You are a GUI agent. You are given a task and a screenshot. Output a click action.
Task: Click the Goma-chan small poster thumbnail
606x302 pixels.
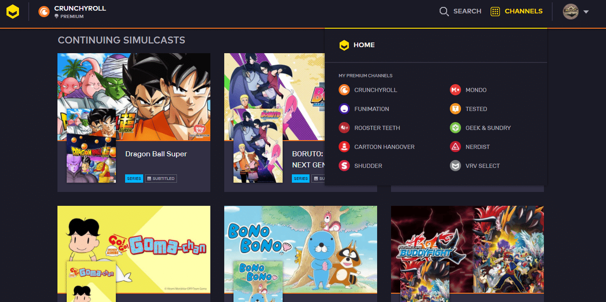pyautogui.click(x=91, y=282)
